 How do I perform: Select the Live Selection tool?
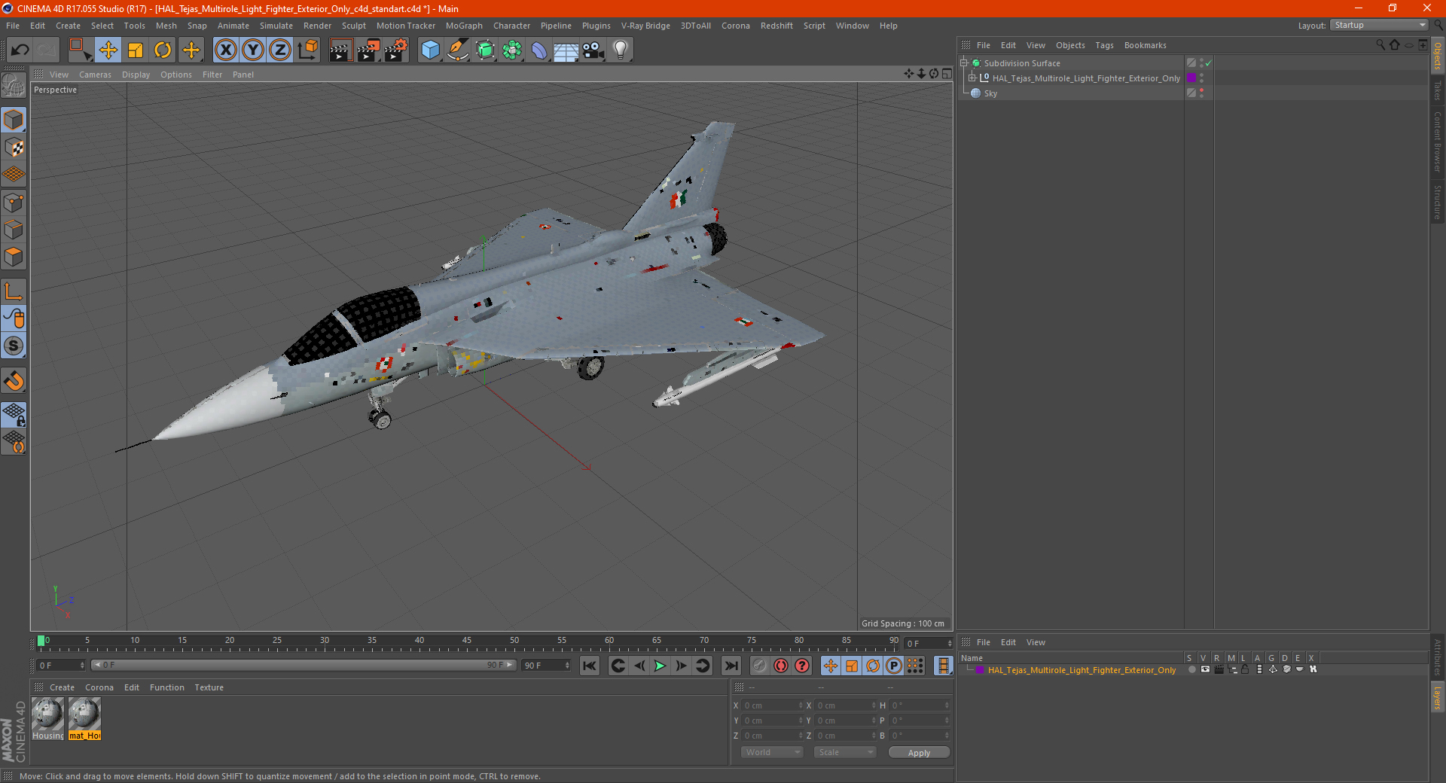(x=80, y=50)
